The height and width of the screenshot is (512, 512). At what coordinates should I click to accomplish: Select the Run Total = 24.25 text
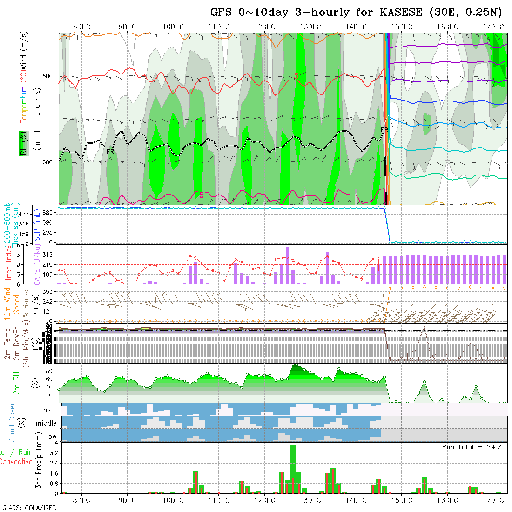[474, 447]
